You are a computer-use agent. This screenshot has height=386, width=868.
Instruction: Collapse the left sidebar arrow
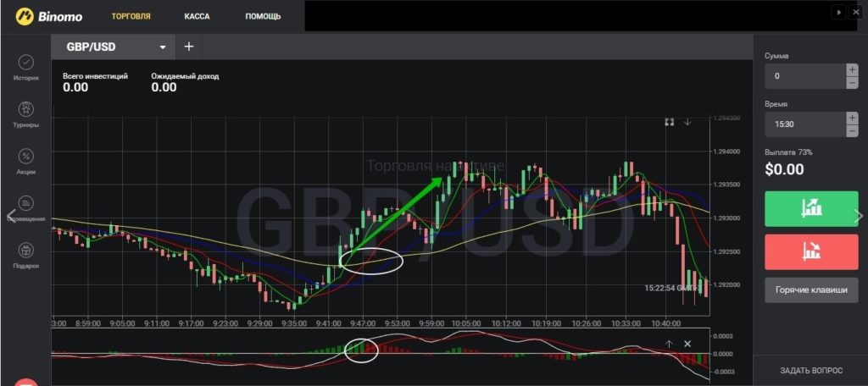[9, 215]
